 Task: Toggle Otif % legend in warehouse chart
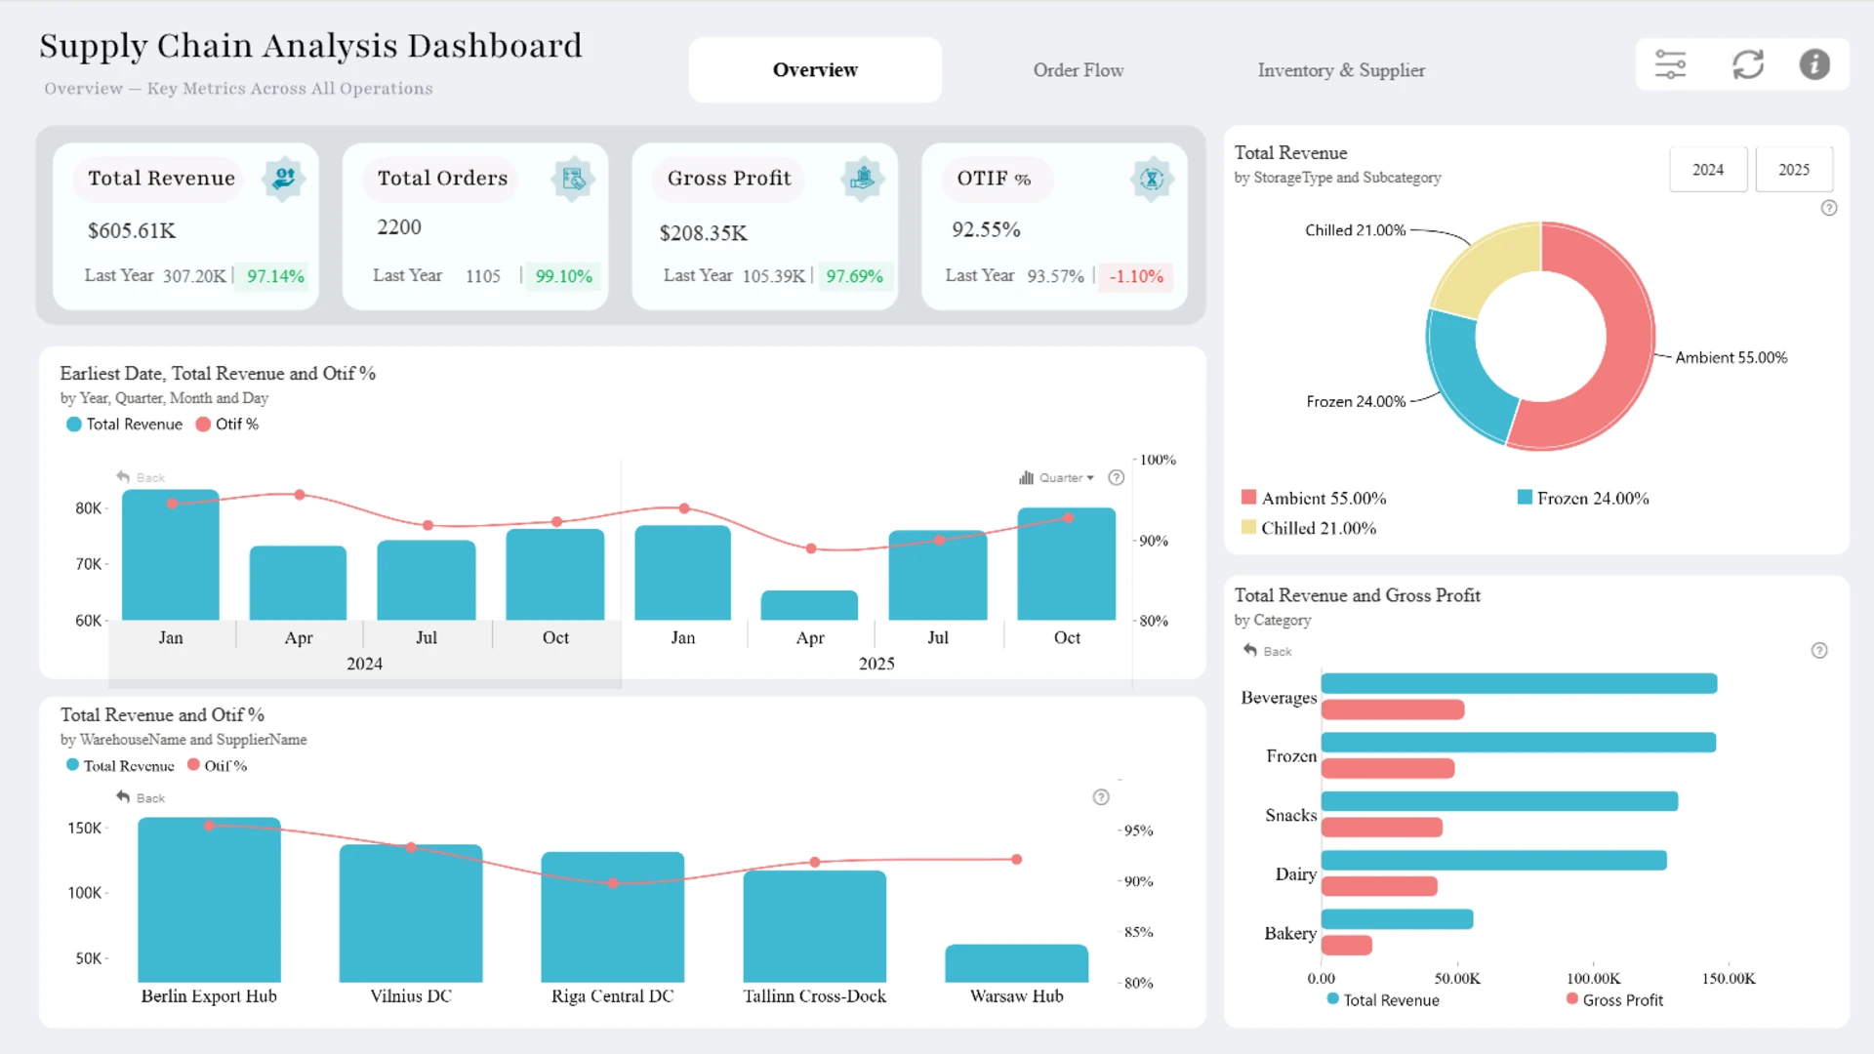click(217, 766)
